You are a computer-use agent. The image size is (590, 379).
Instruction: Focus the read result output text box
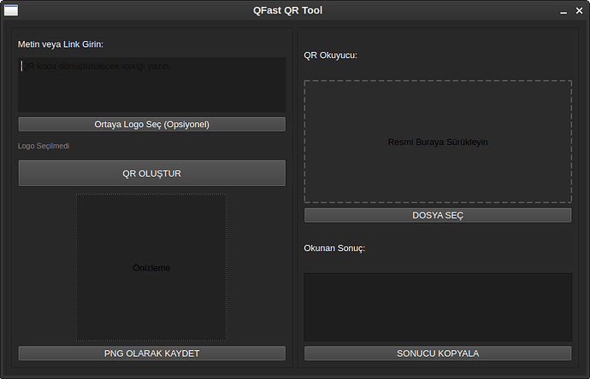[437, 306]
